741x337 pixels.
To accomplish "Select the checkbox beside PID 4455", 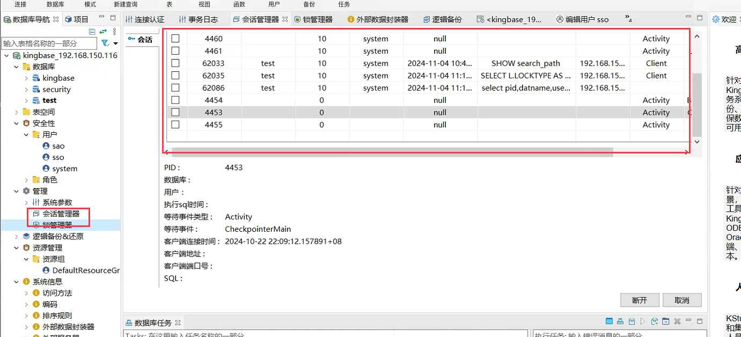I will [x=175, y=124].
